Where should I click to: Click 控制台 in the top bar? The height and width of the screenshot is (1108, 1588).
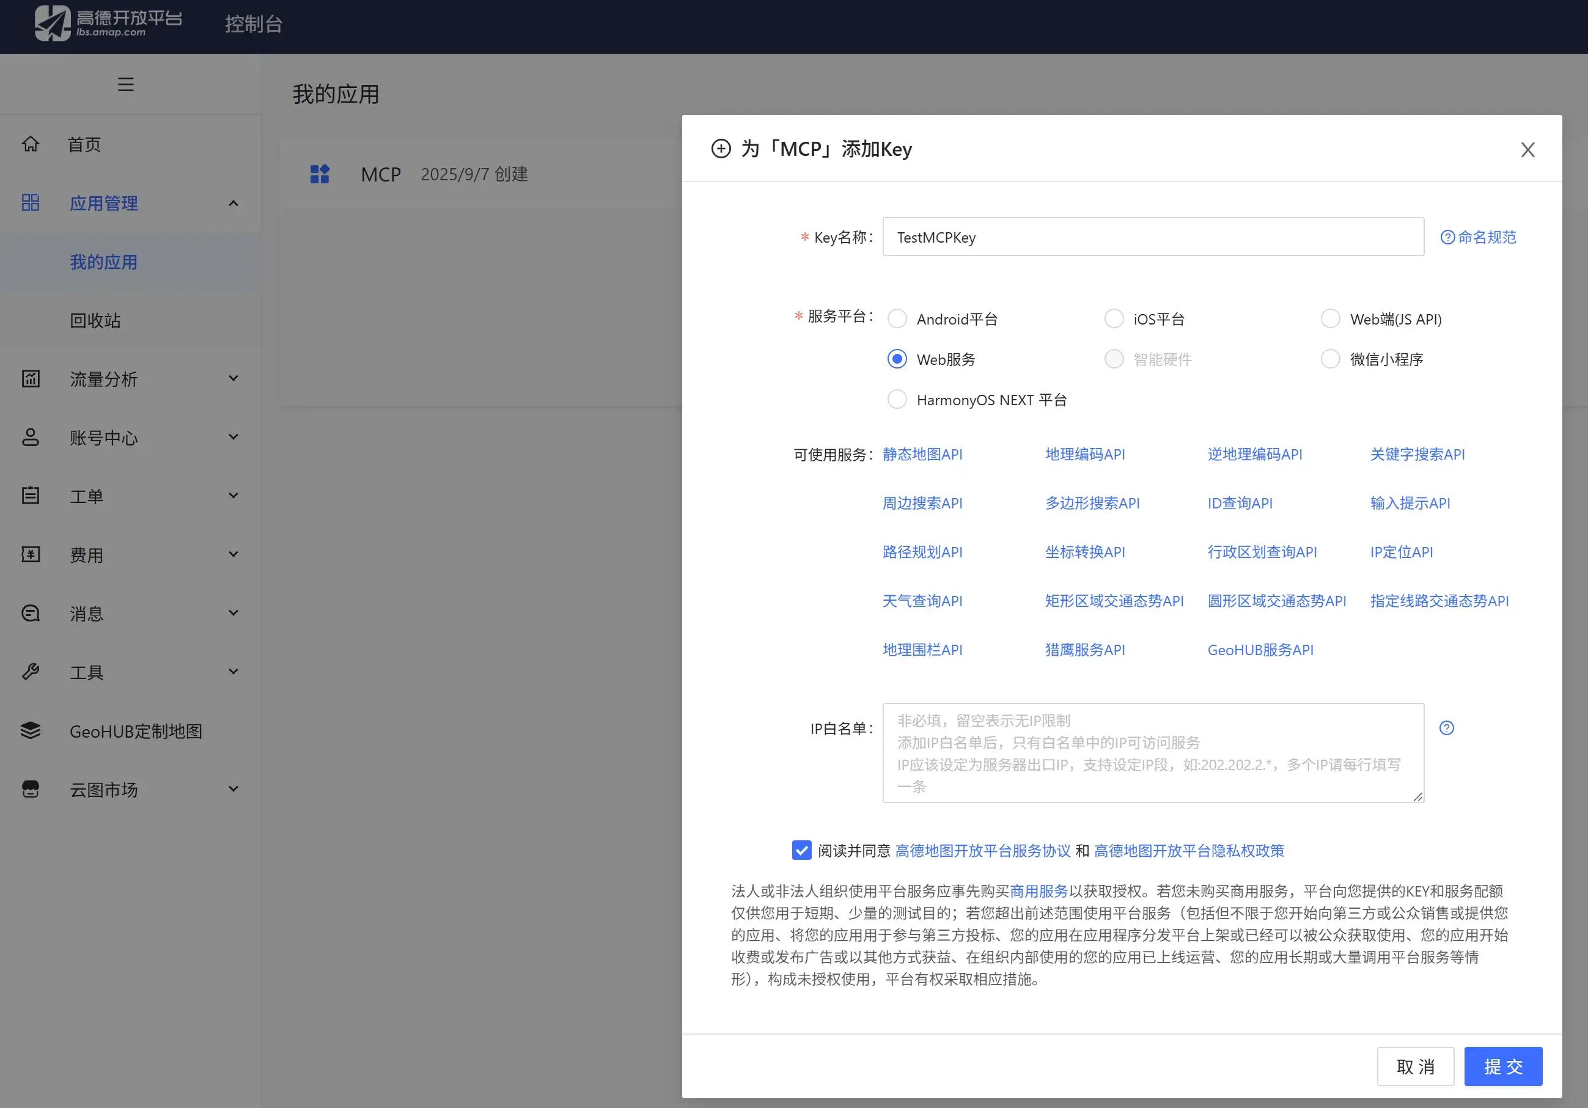click(x=254, y=24)
